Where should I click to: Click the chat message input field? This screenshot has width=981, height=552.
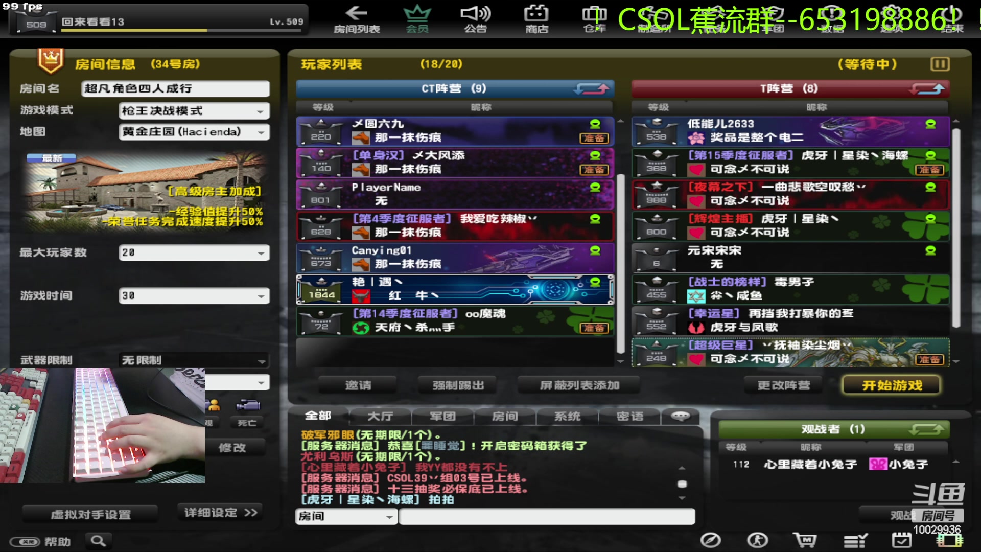547,516
